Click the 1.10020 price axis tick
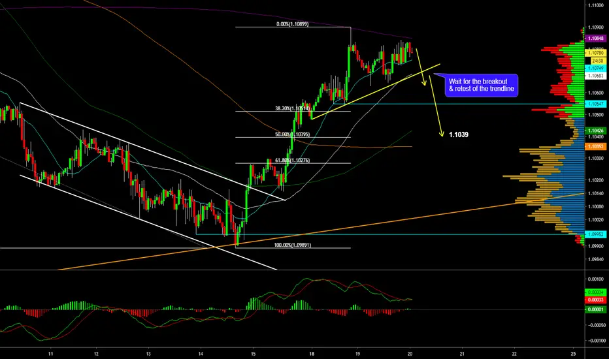609x359 pixels. [595, 220]
